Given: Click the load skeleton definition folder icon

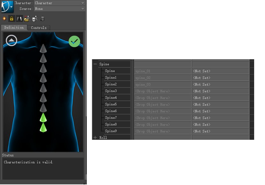Looking at the screenshot, I should click(x=27, y=19).
